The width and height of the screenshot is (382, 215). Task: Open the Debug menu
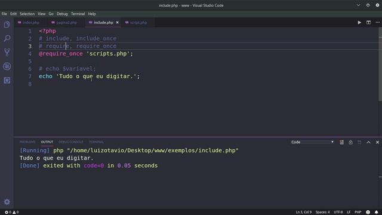point(62,14)
